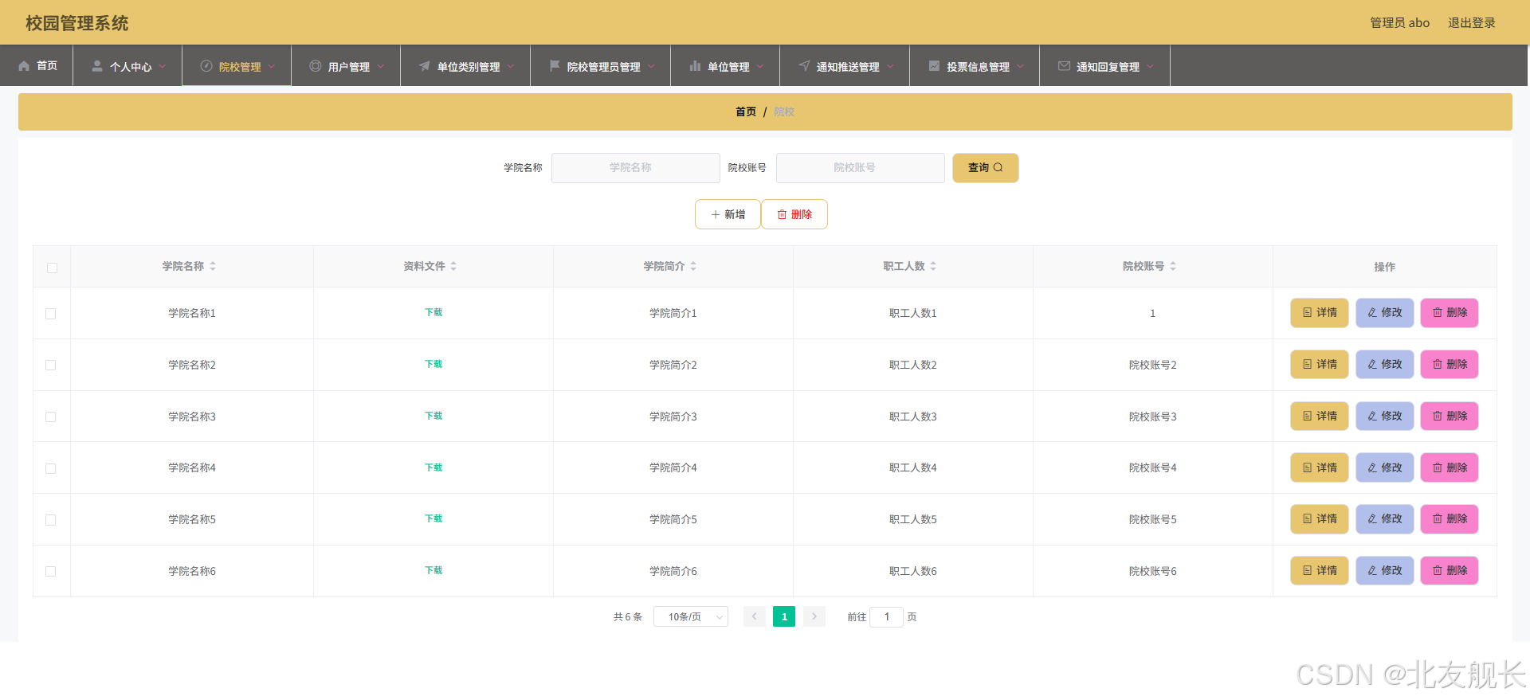Click the sort arrows on 资料文件 column
Viewport: 1530px width, 700px height.
click(x=453, y=266)
